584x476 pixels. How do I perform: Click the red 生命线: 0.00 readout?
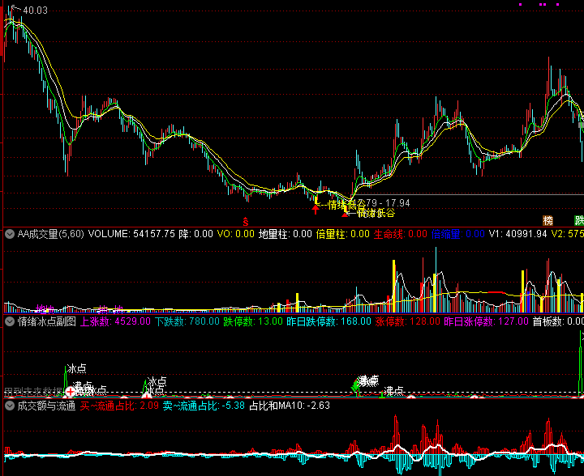(401, 234)
